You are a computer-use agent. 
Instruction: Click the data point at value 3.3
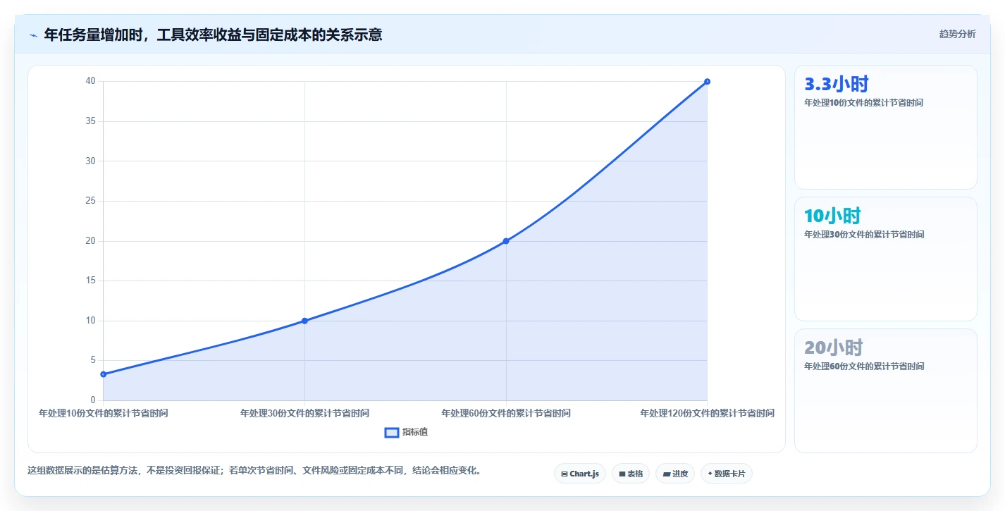pos(104,374)
